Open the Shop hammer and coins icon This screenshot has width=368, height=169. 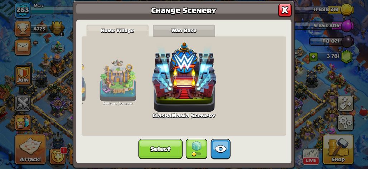point(338,149)
